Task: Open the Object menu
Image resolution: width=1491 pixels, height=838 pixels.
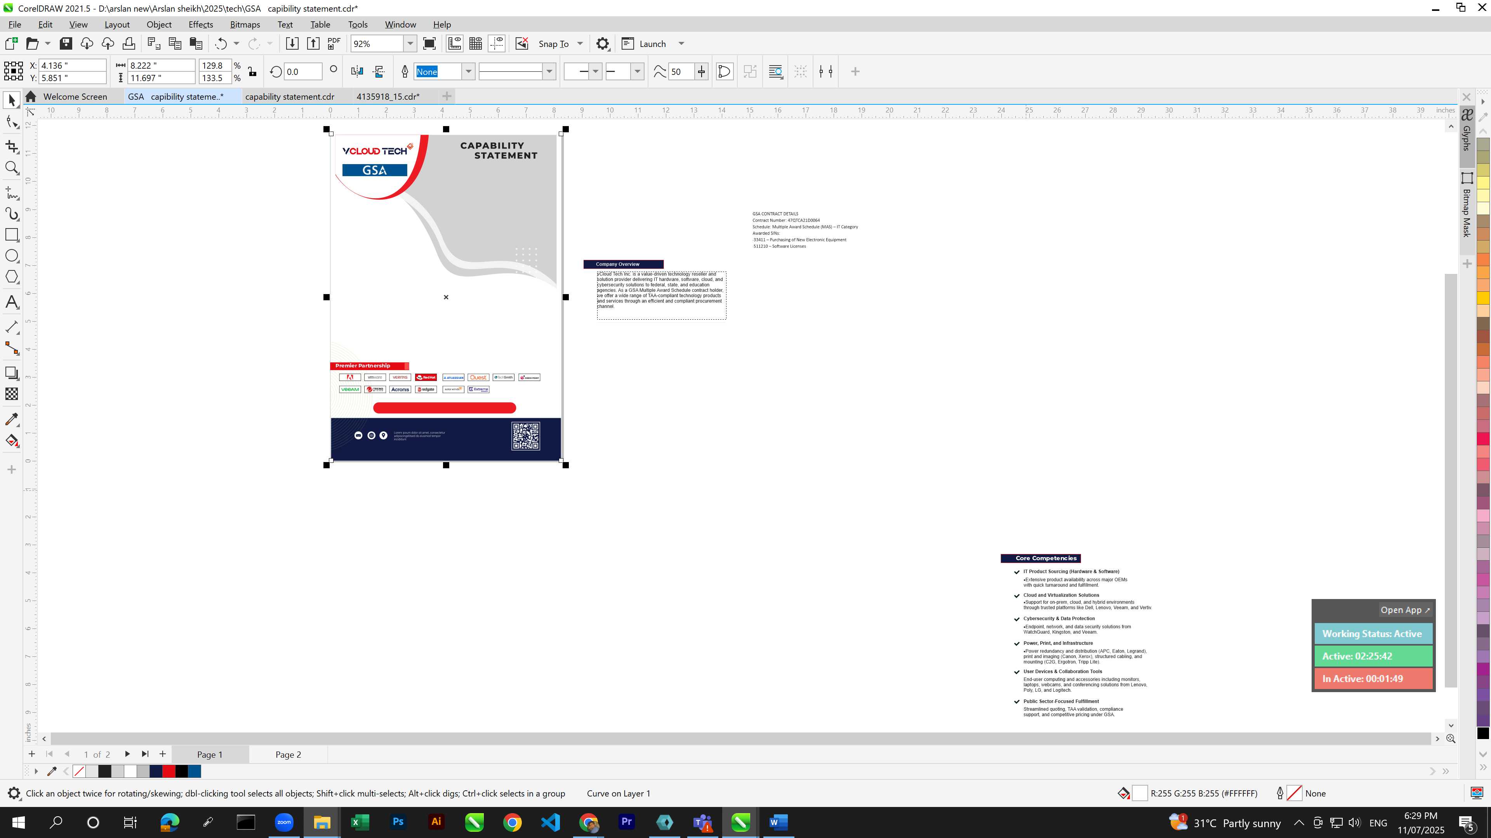Action: (158, 24)
